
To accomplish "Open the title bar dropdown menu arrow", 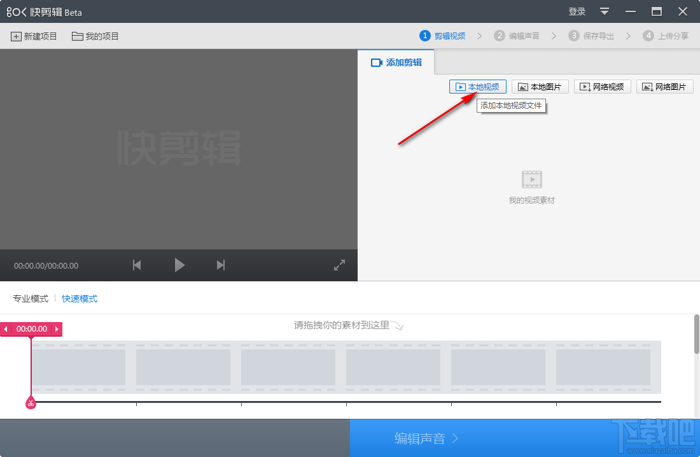I will 605,11.
